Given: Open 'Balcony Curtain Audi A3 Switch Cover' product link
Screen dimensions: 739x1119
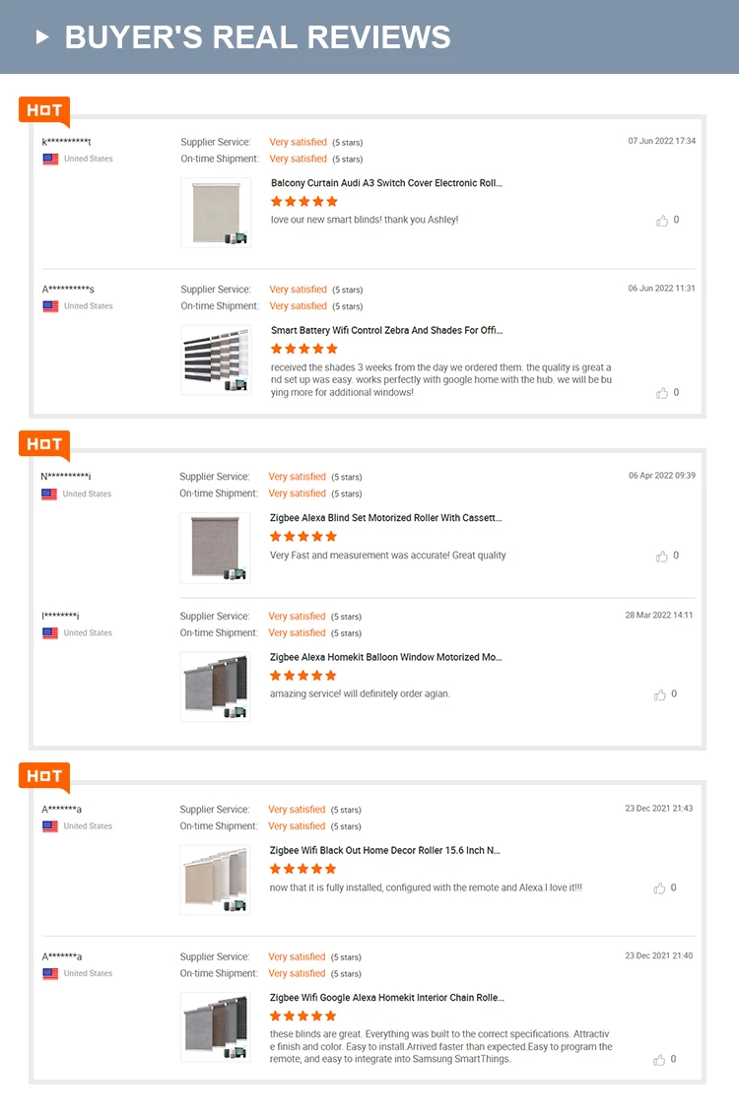Looking at the screenshot, I should pyautogui.click(x=386, y=183).
